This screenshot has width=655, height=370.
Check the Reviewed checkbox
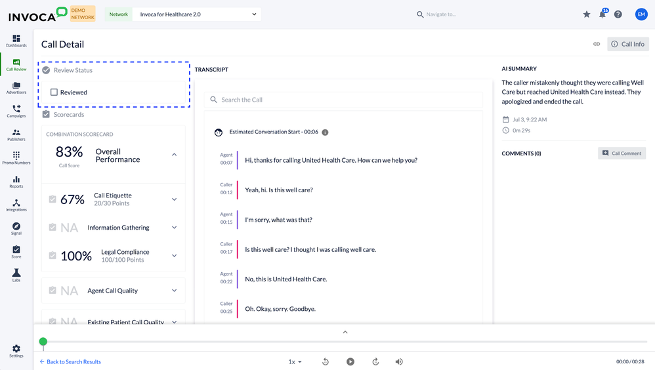click(54, 92)
